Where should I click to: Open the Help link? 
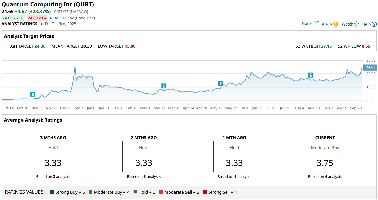366,24
